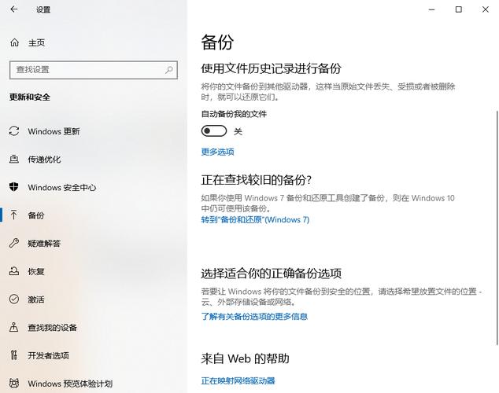
Task: Click the vertical scrollbar on right
Action: tap(497, 227)
